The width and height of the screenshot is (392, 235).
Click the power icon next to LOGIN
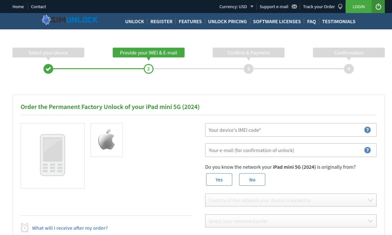tap(378, 6)
